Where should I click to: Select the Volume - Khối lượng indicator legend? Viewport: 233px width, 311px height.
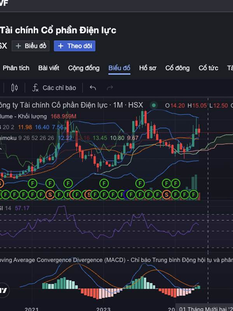[23, 116]
